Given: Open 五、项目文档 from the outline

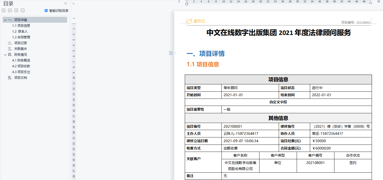Looking at the screenshot, I should [17, 78].
